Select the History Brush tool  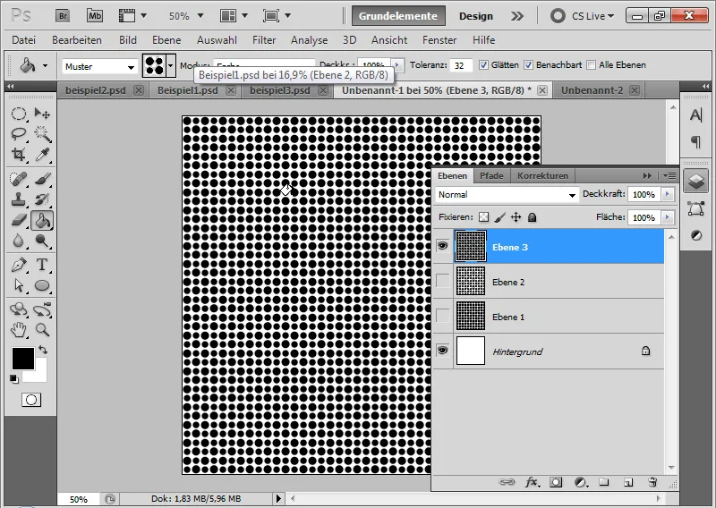[x=42, y=199]
